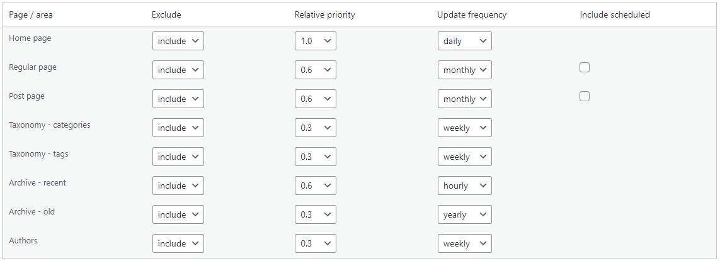Open Home page relative priority dropdown

point(315,42)
